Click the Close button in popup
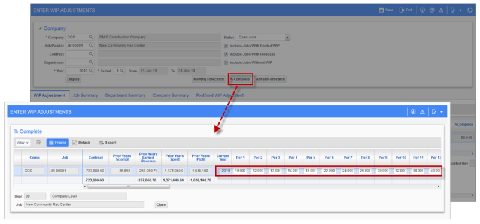 [x=161, y=205]
